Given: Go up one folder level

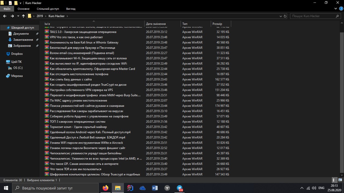Looking at the screenshot, I should click(23, 16).
